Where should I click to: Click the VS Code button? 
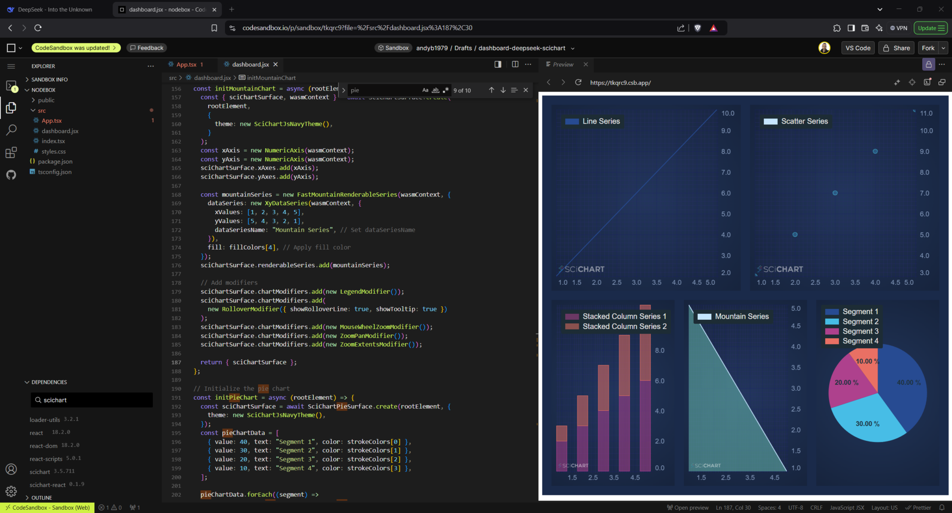pyautogui.click(x=858, y=48)
